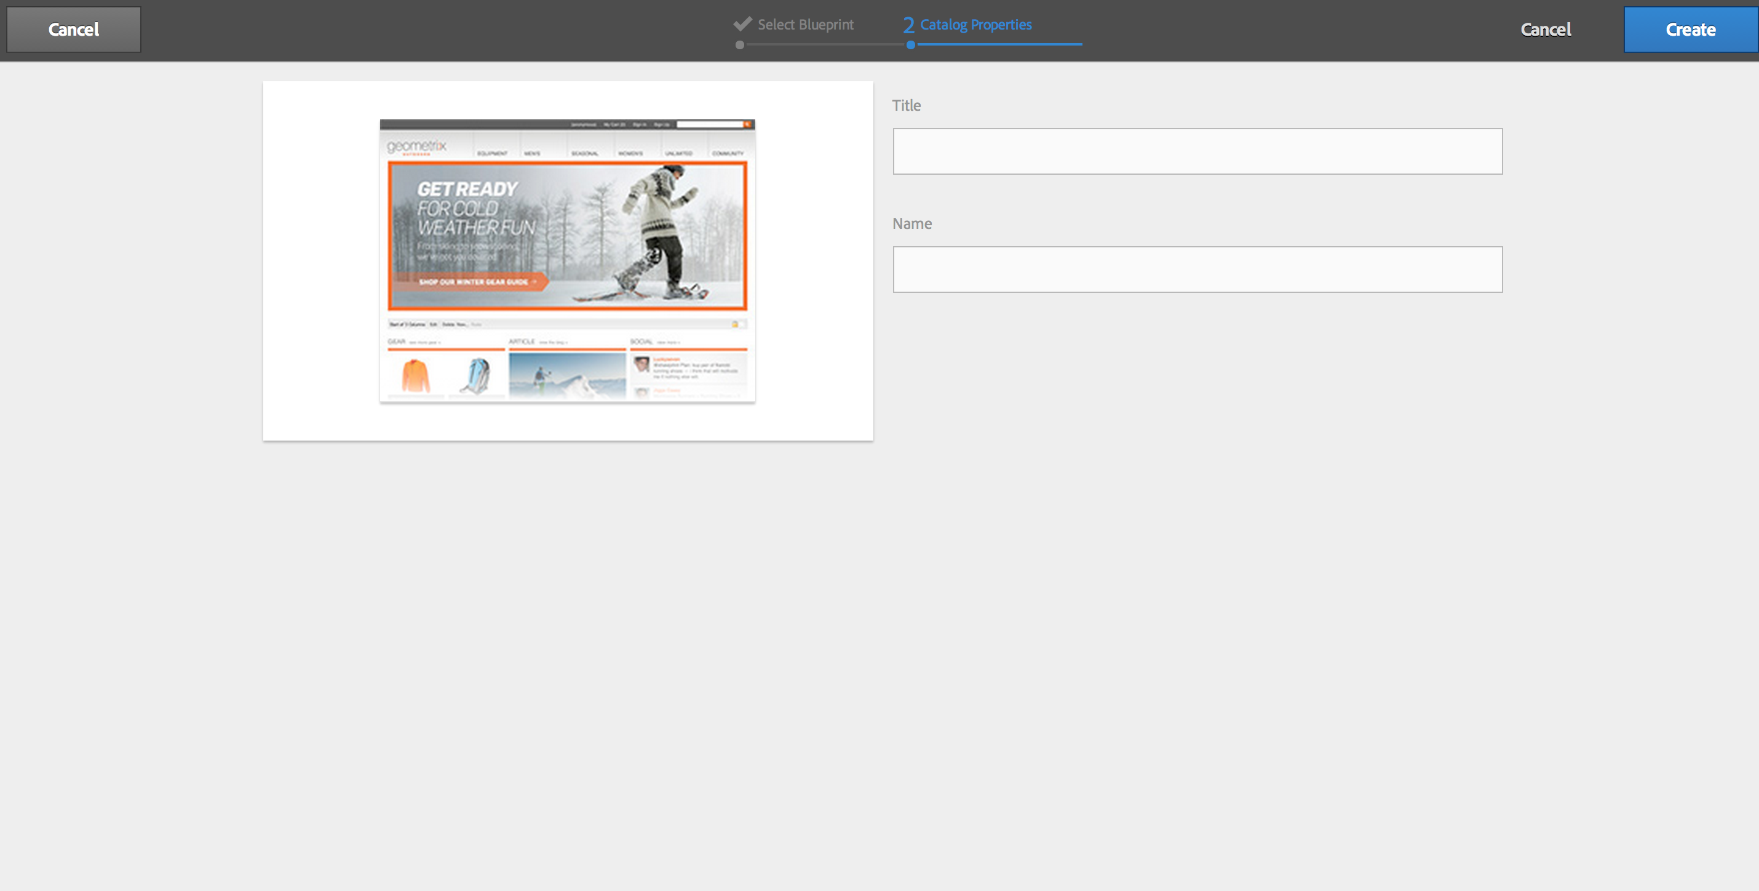Click the blue step dot under Catalog Properties
The height and width of the screenshot is (891, 1759).
pos(910,45)
